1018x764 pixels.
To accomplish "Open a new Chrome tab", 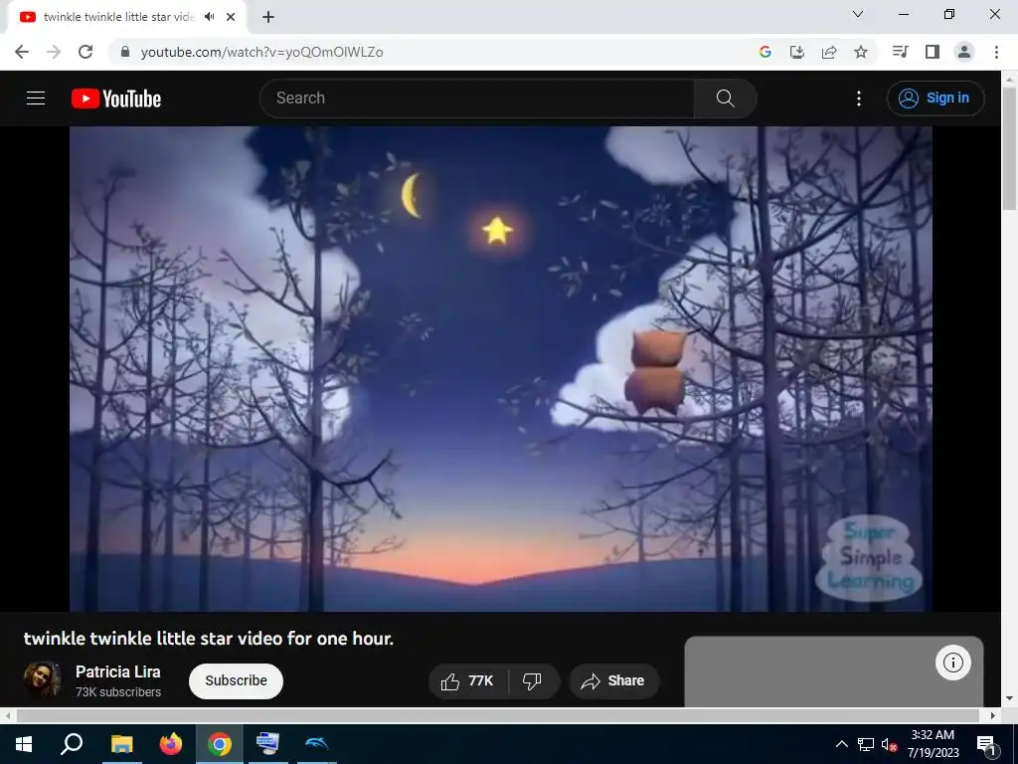I will point(268,18).
